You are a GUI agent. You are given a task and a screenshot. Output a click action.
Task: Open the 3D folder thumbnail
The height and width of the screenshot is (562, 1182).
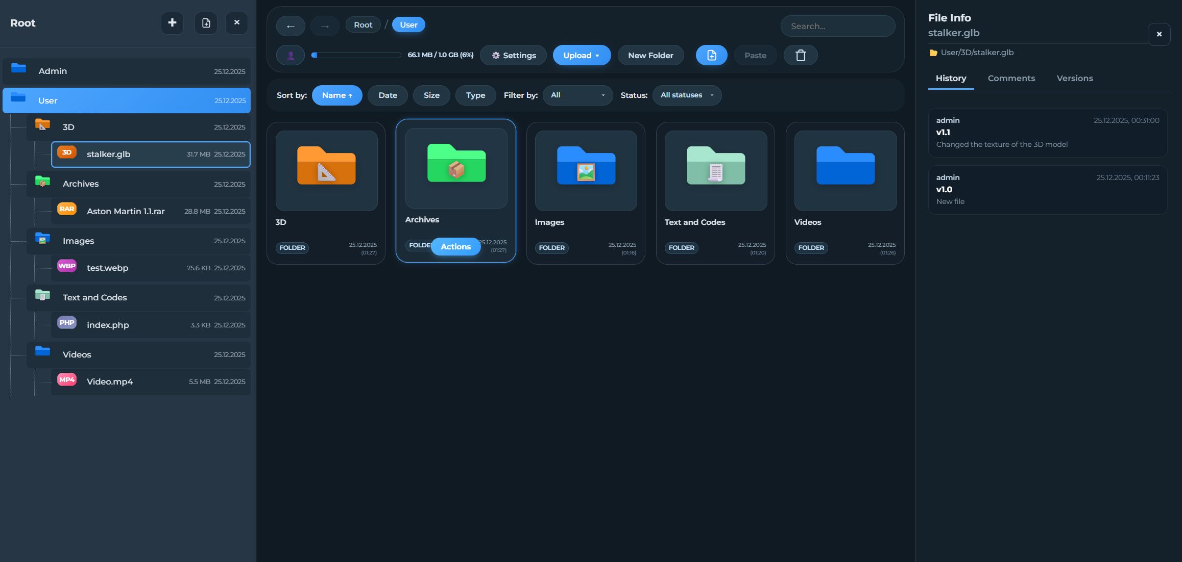326,170
